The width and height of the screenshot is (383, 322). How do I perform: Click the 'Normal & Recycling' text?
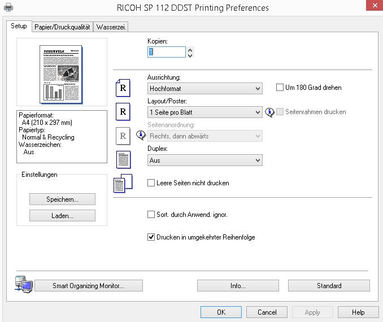tap(48, 137)
